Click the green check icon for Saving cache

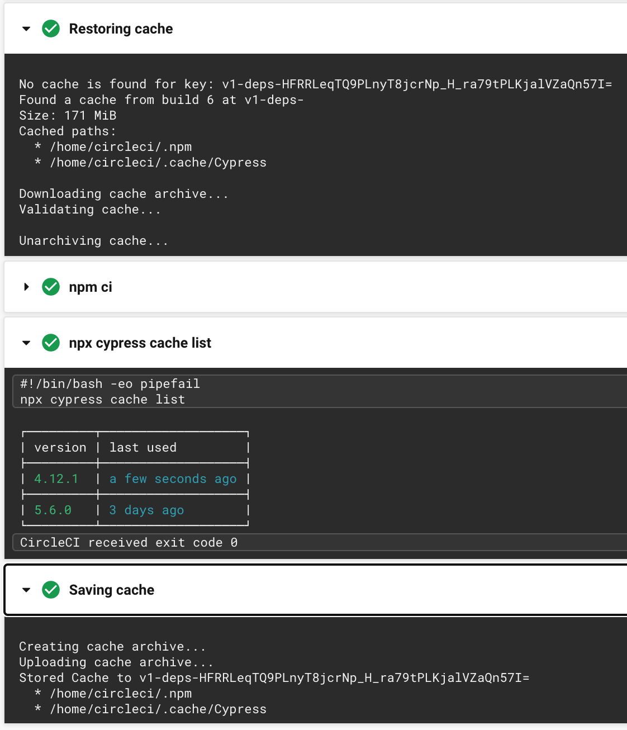point(51,590)
